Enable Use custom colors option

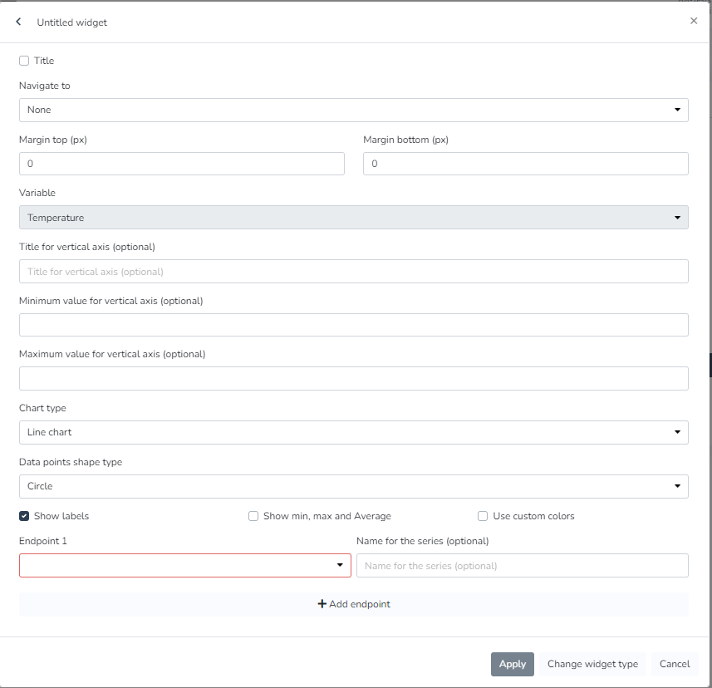(x=483, y=516)
